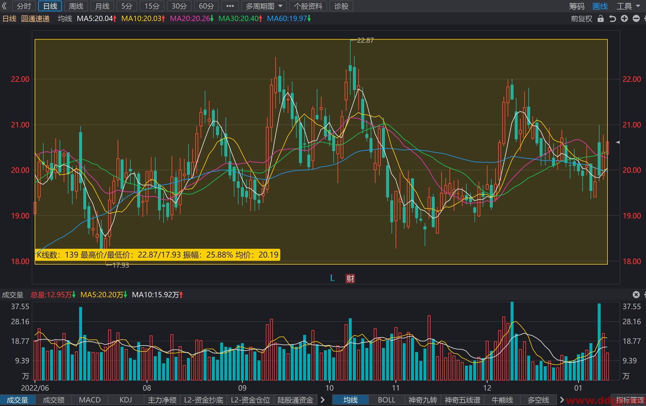
Task: Close the 成交量 volume panel
Action: coord(636,294)
